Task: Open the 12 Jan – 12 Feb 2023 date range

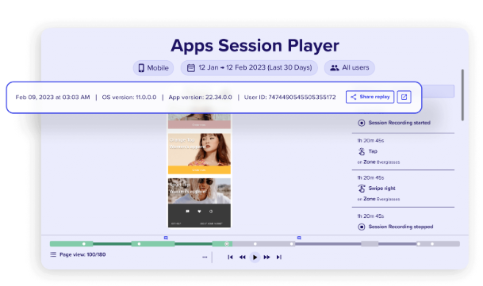Action: [249, 67]
